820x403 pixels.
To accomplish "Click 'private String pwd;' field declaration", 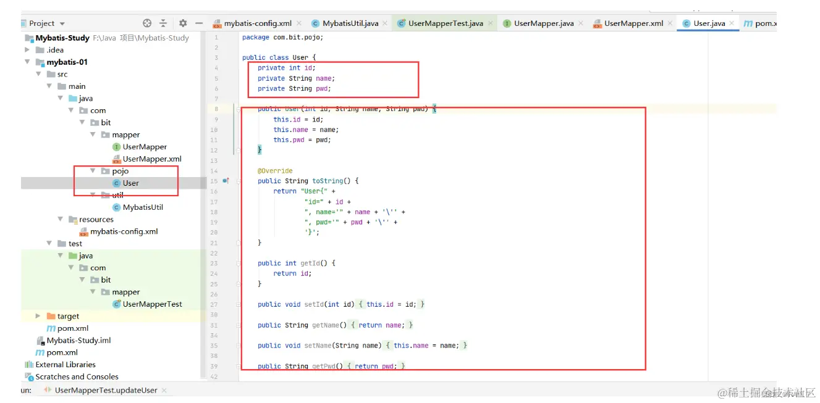I will (294, 88).
